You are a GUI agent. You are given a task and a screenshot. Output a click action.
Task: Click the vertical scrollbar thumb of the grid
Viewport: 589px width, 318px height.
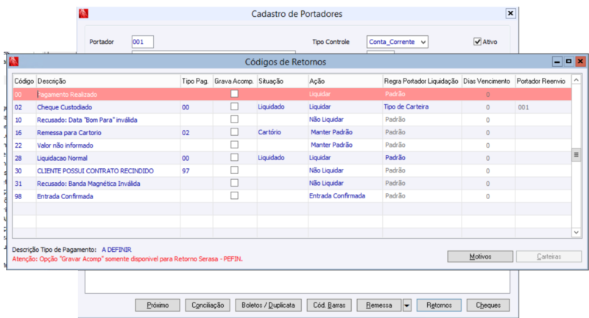click(576, 155)
